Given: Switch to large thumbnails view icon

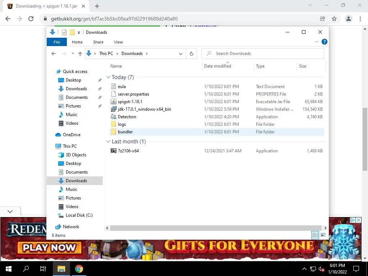Looking at the screenshot, I should [x=323, y=235].
